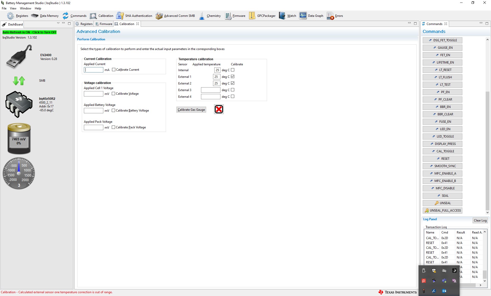This screenshot has width=491, height=296.
Task: Open the Errors toolbar icon
Action: tap(330, 16)
